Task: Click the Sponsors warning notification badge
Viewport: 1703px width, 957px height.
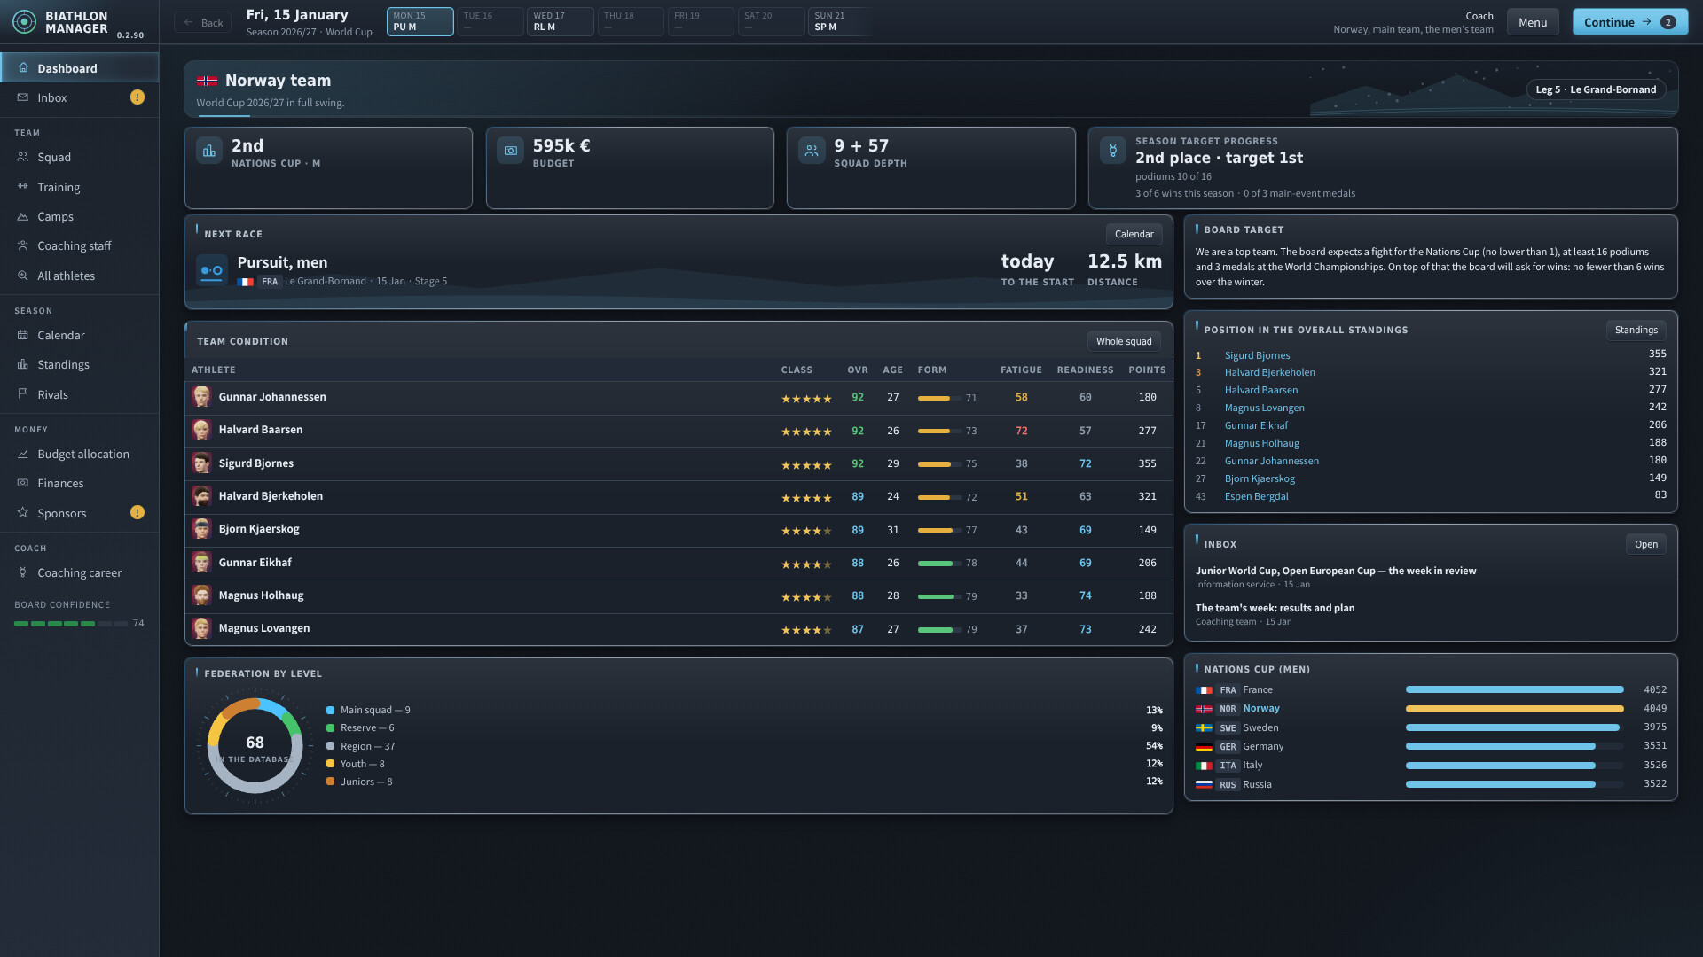Action: (x=137, y=512)
